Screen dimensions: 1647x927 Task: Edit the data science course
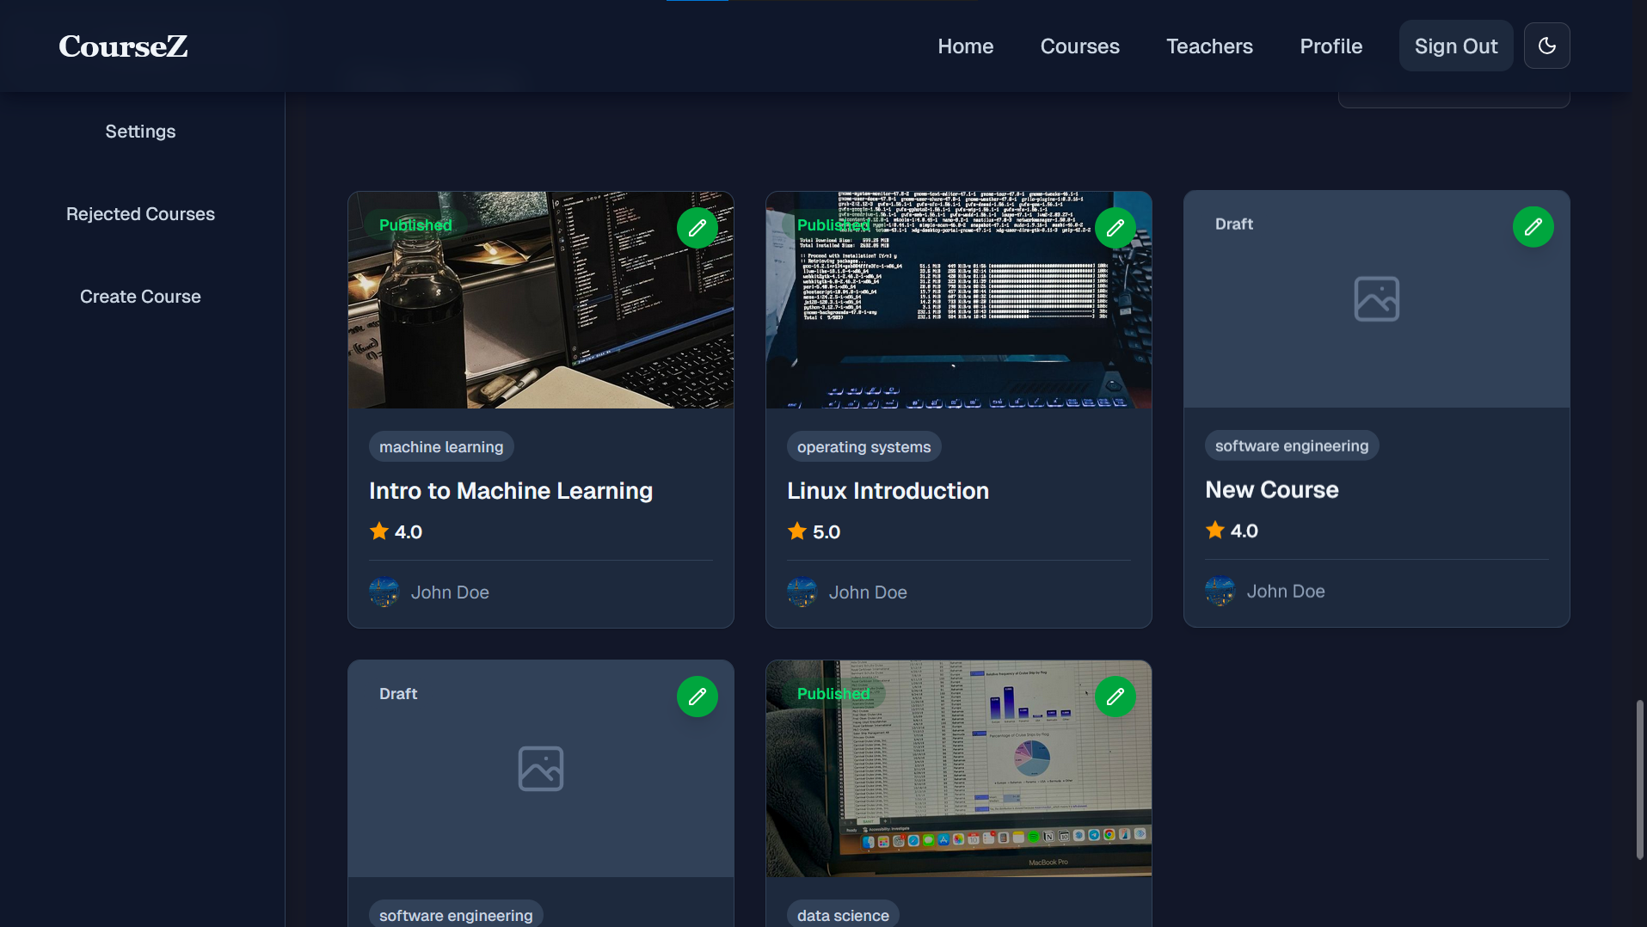pos(1115,697)
